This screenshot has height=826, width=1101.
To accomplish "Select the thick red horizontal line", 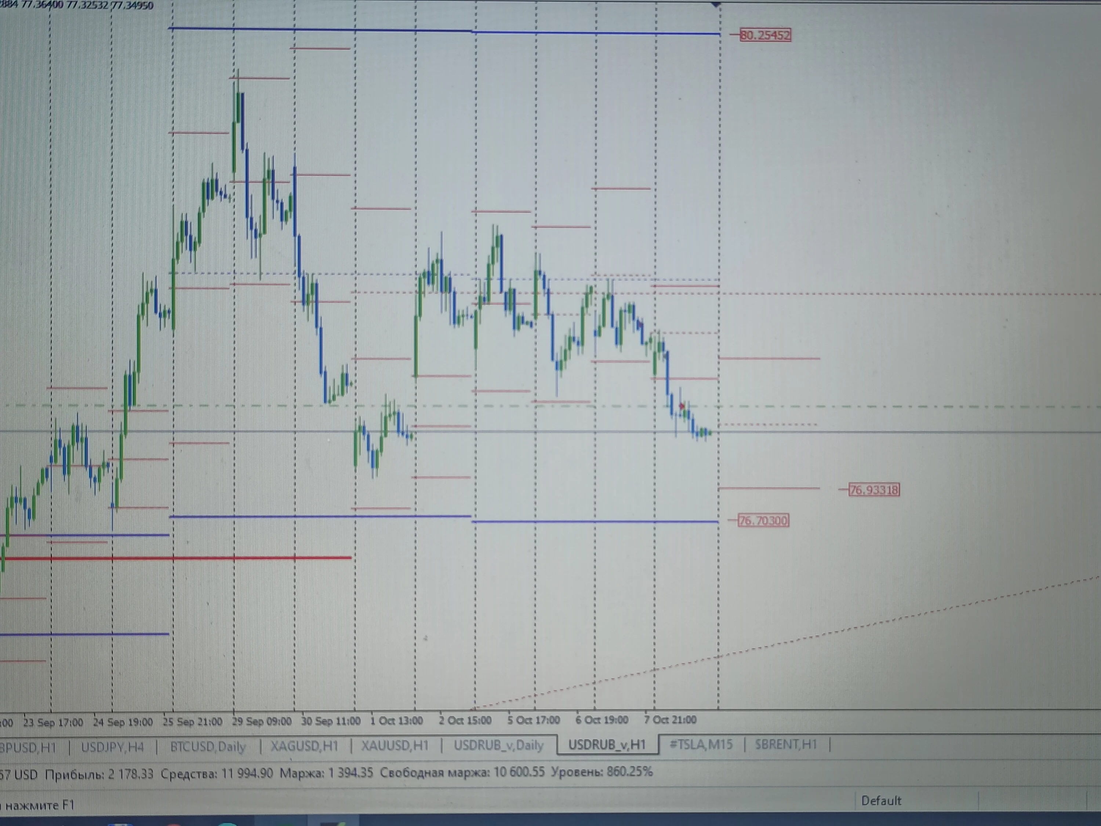I will coord(176,558).
